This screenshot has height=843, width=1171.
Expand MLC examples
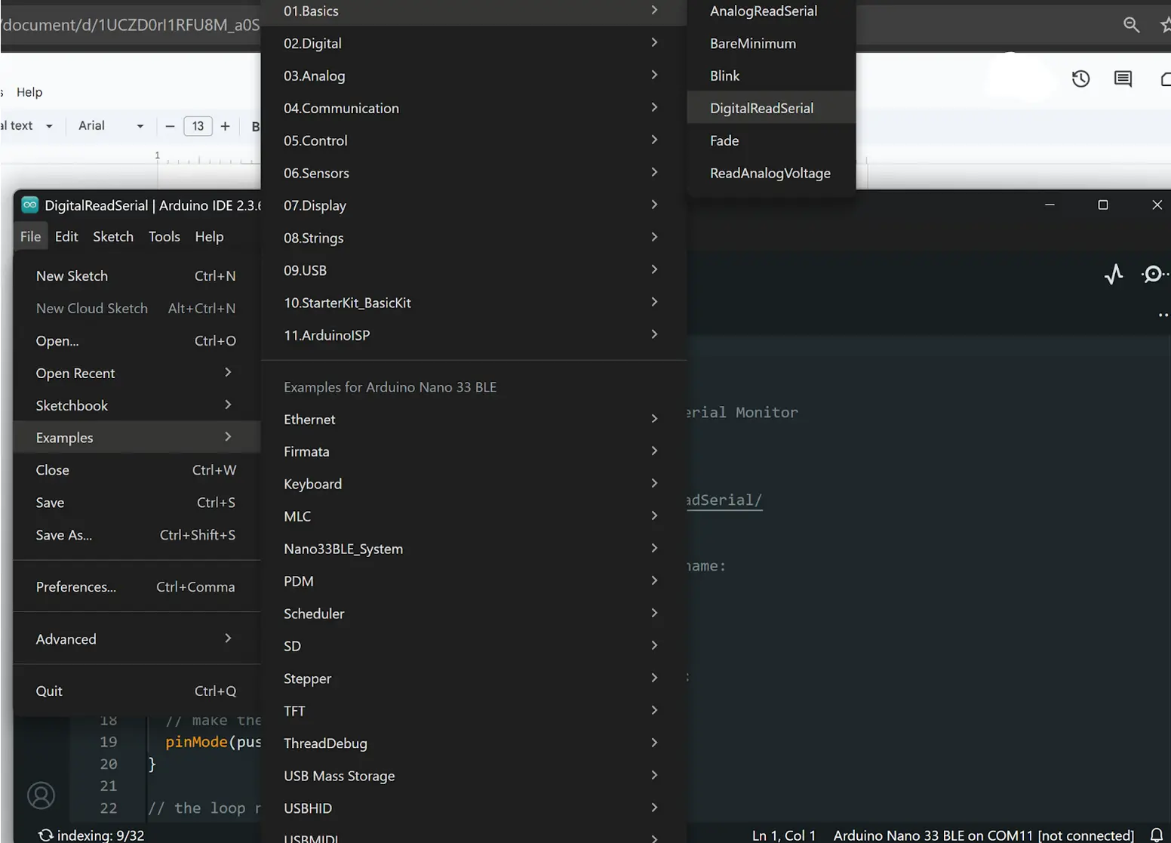473,517
